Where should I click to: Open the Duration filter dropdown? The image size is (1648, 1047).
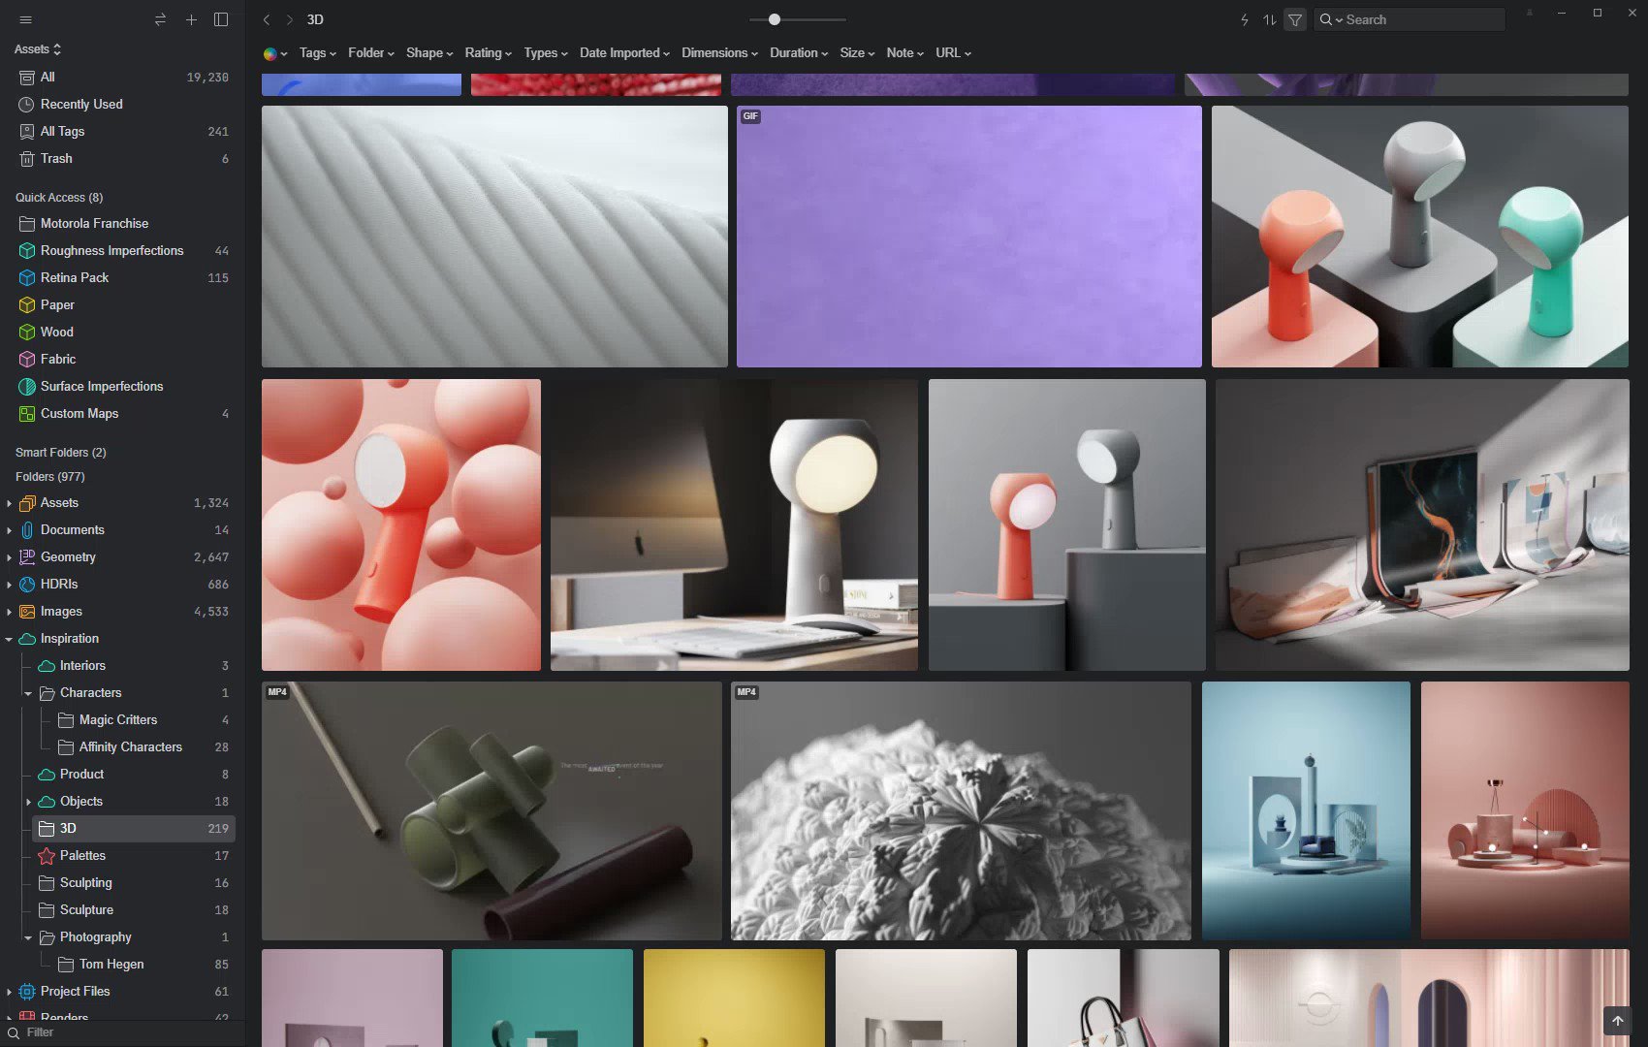click(799, 53)
